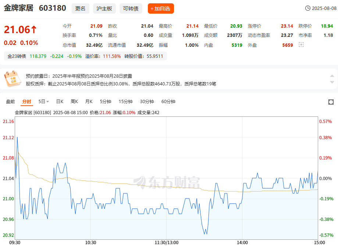The height and width of the screenshot is (246, 338).
Task: Click 最高价 value 21.14
Action: (192, 26)
